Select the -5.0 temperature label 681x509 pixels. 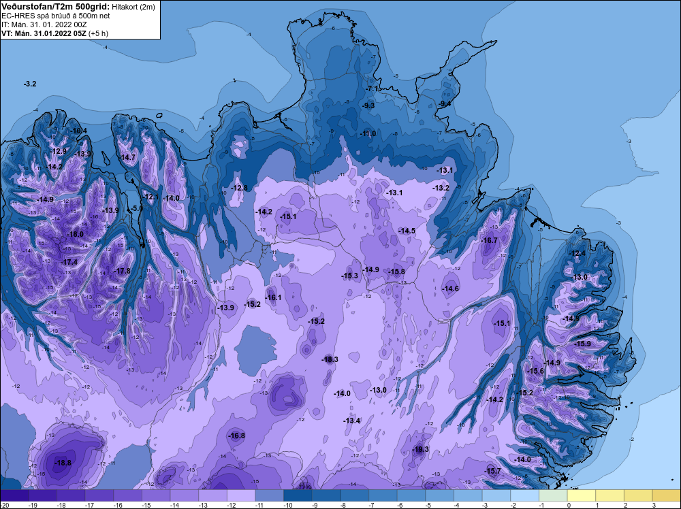click(136, 208)
